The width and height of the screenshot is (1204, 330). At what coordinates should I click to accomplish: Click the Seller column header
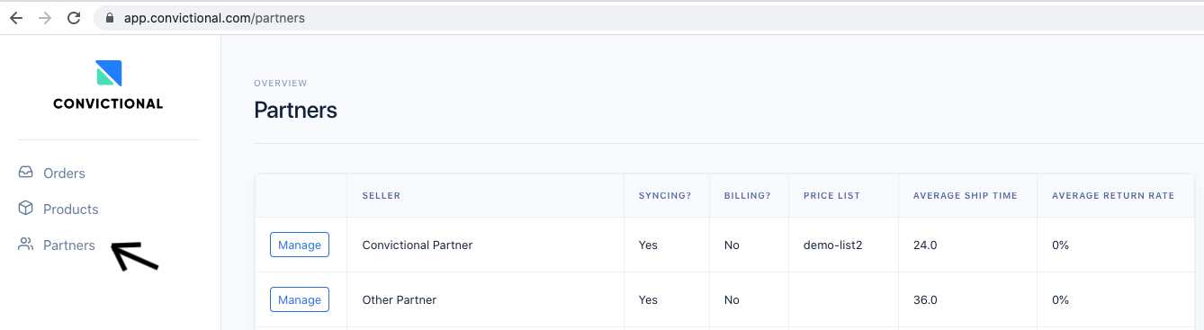382,196
